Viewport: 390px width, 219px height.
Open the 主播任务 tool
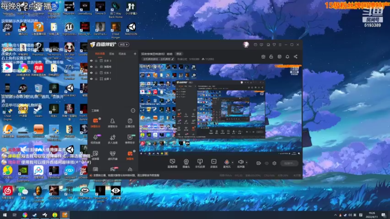[x=130, y=123]
